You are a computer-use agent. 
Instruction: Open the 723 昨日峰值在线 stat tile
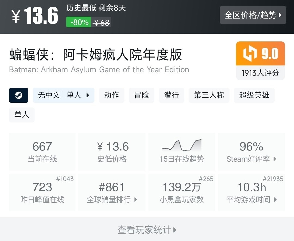coord(42,192)
